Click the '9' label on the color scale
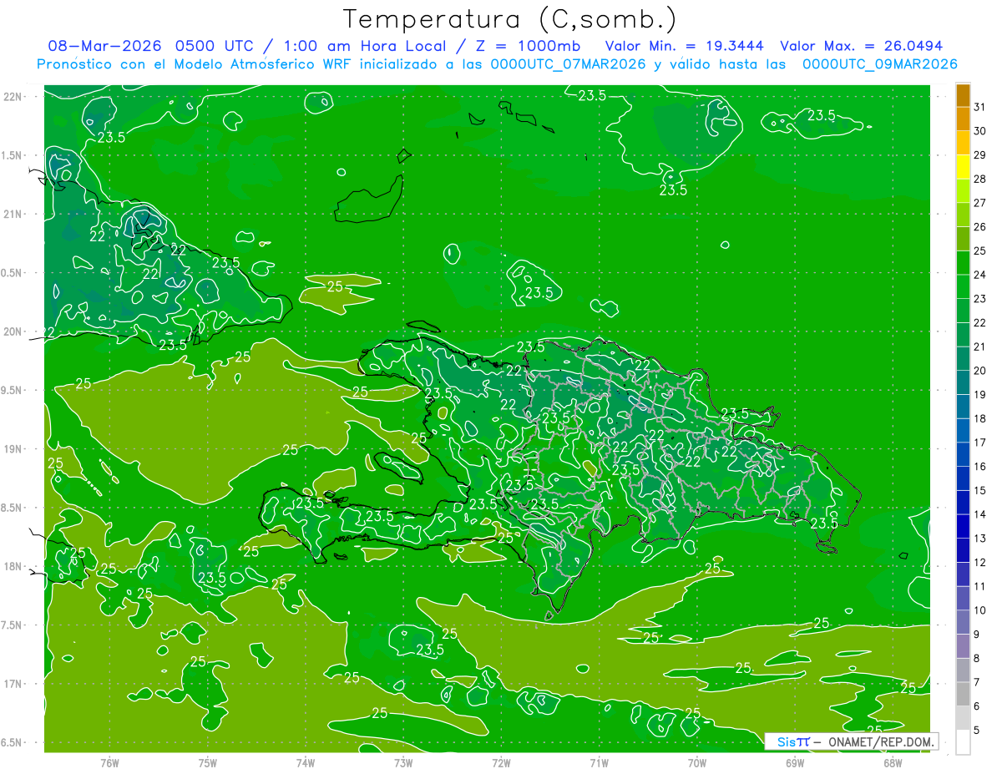 point(976,635)
